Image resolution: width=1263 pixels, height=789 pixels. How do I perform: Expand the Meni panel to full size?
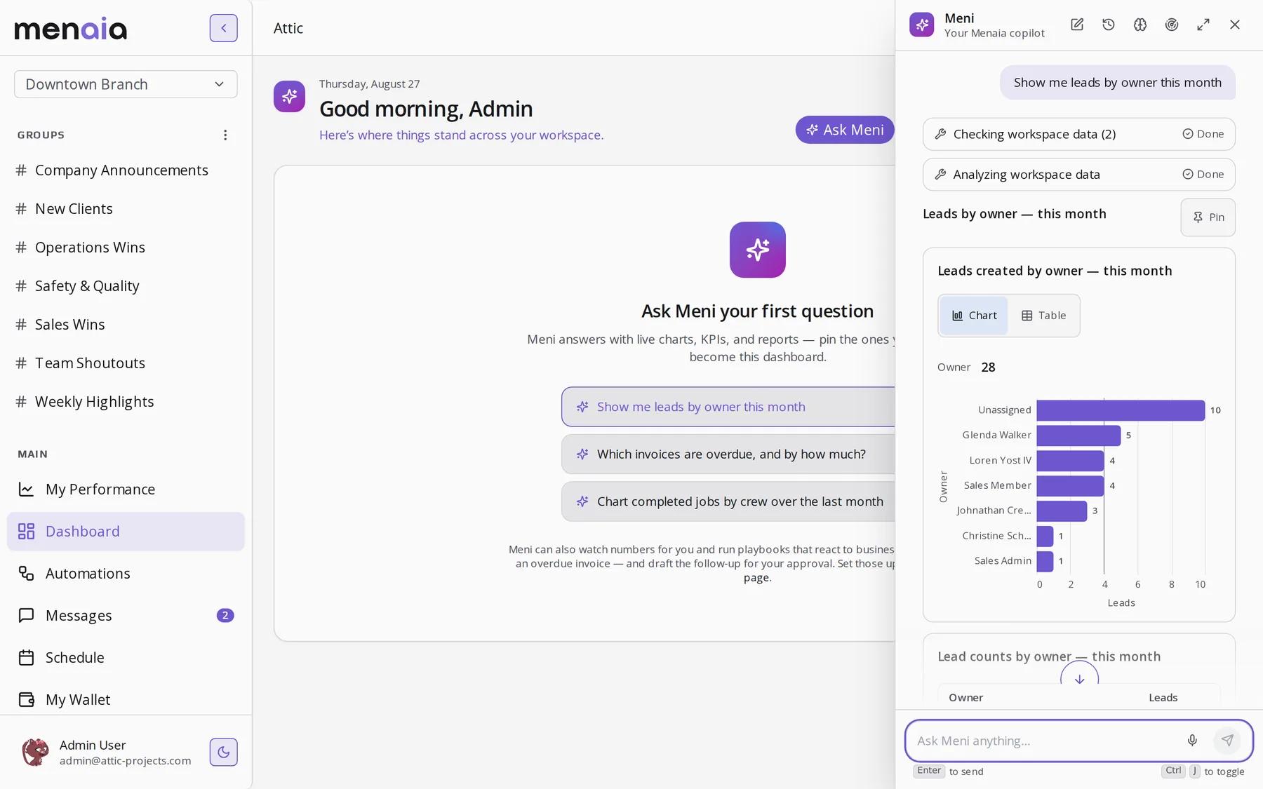click(x=1203, y=25)
